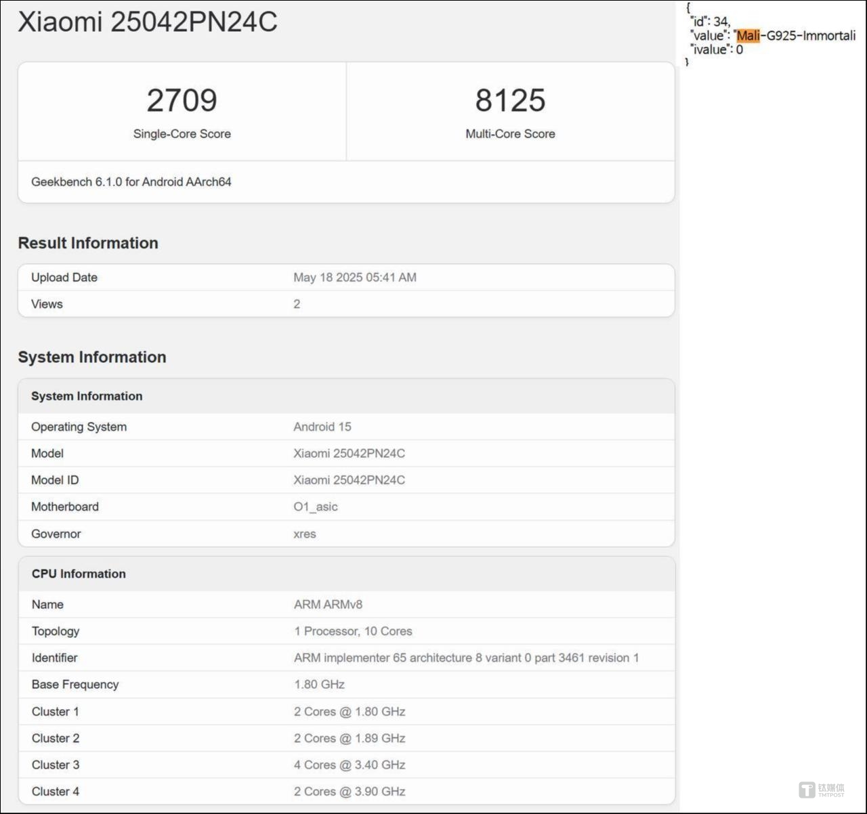The height and width of the screenshot is (814, 867).
Task: Click the TMTPost watermark logo
Action: (821, 790)
